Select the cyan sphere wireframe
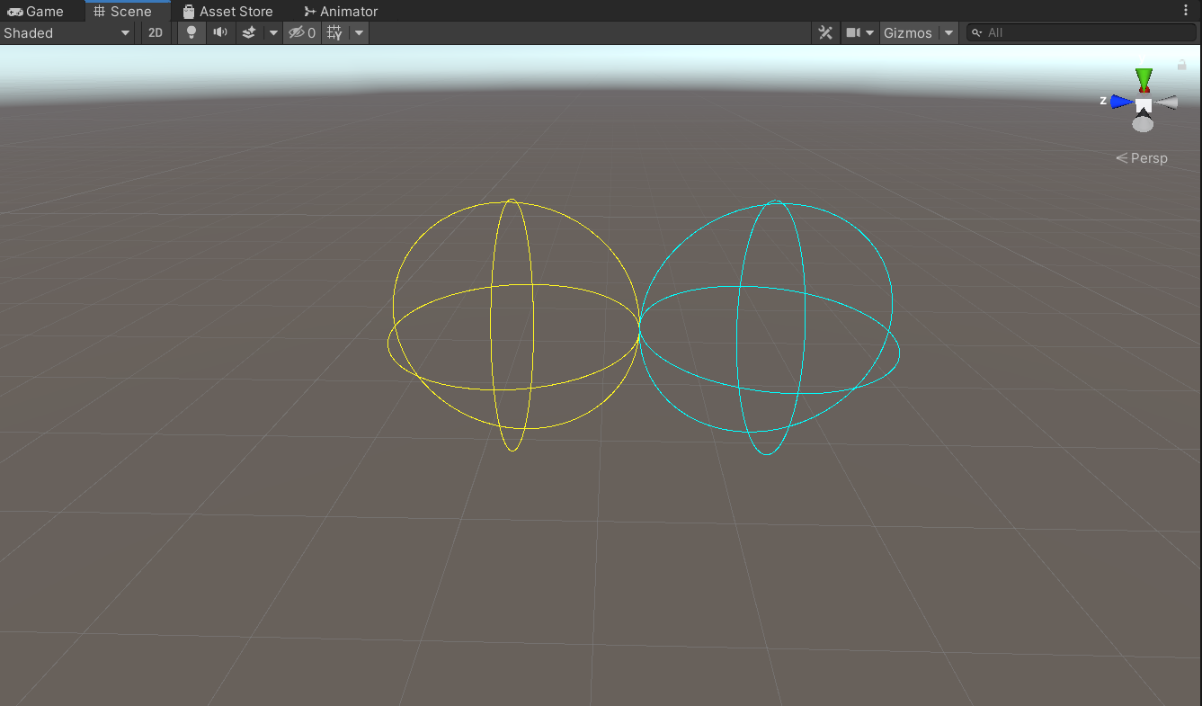 coord(769,327)
